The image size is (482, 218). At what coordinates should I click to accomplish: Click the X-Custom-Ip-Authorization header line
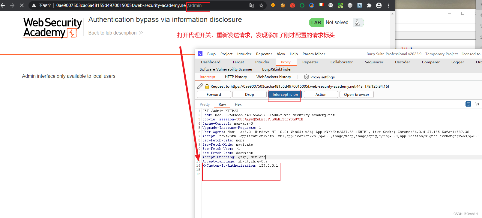click(x=240, y=165)
